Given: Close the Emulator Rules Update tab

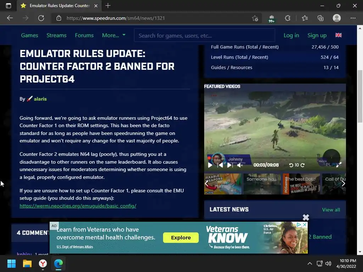Looking at the screenshot, I should click(x=96, y=6).
